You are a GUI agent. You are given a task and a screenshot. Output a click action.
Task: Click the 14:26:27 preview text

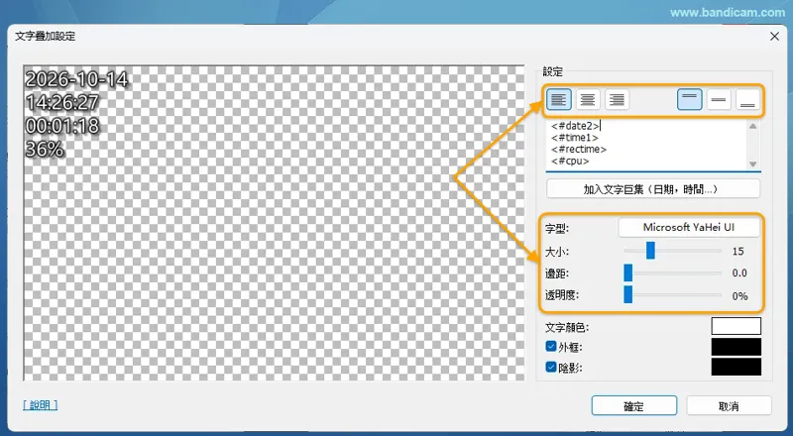click(62, 103)
